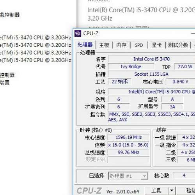This screenshot has width=195, height=195.
Task: Click the Intel Core i5 3470 name field
Action: tap(152, 59)
